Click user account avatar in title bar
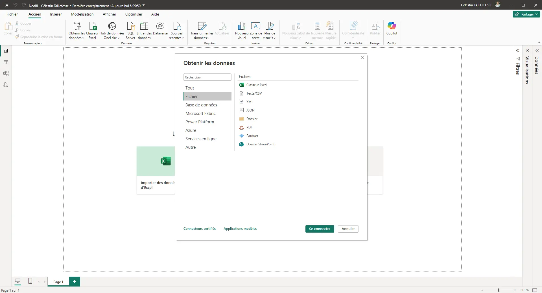 pos(498,5)
